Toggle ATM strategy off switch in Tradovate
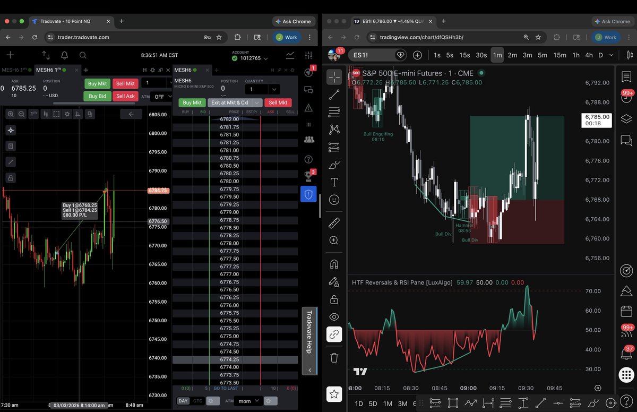The width and height of the screenshot is (637, 412). tap(160, 96)
